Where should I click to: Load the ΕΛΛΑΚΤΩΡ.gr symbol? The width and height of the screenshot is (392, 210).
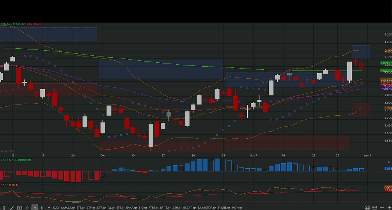[207, 208]
